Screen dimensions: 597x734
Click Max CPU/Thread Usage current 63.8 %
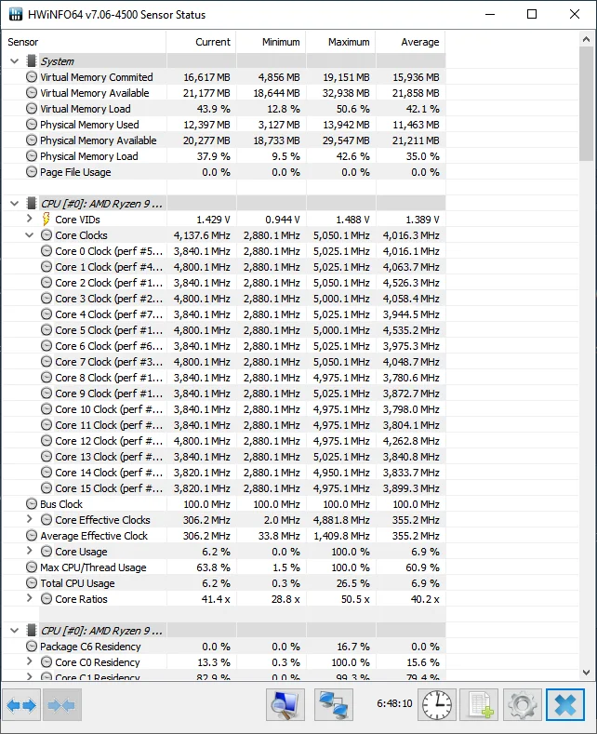tap(213, 567)
